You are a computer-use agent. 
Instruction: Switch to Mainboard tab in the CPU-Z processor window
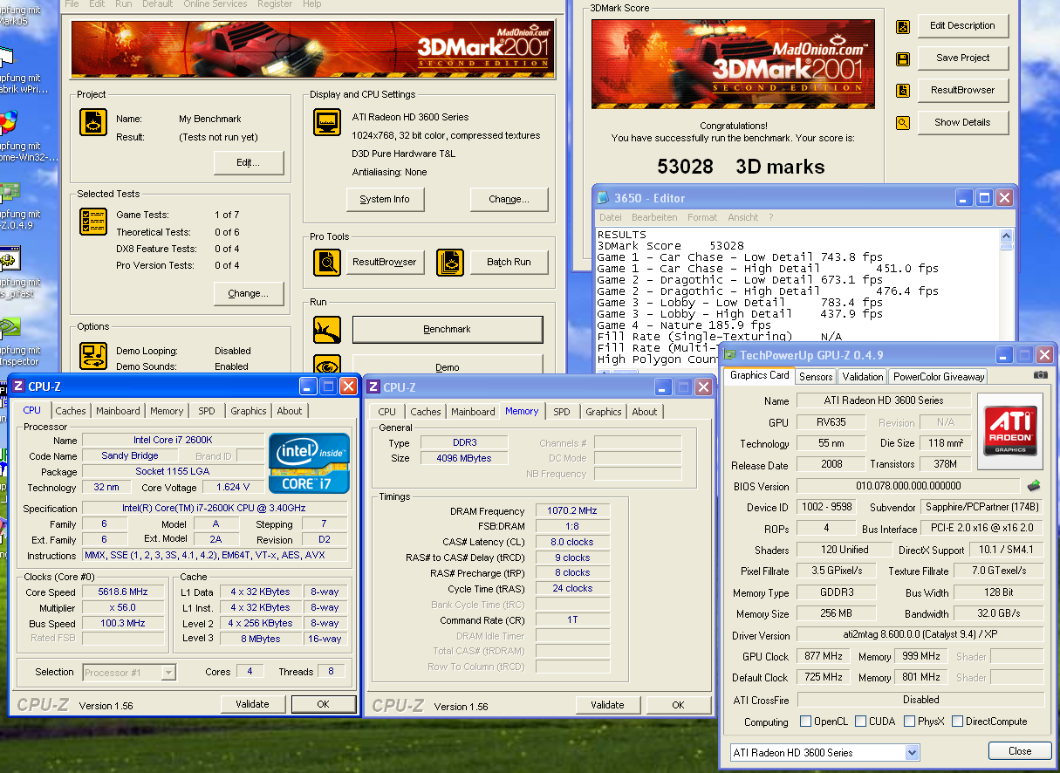118,411
